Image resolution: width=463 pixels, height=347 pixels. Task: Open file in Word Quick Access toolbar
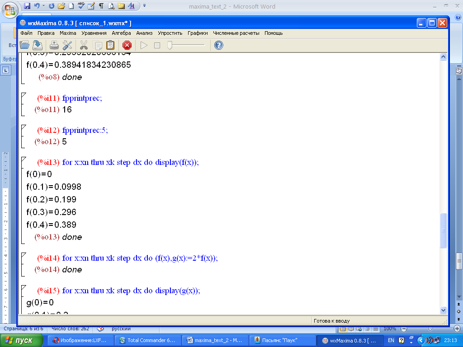61,5
